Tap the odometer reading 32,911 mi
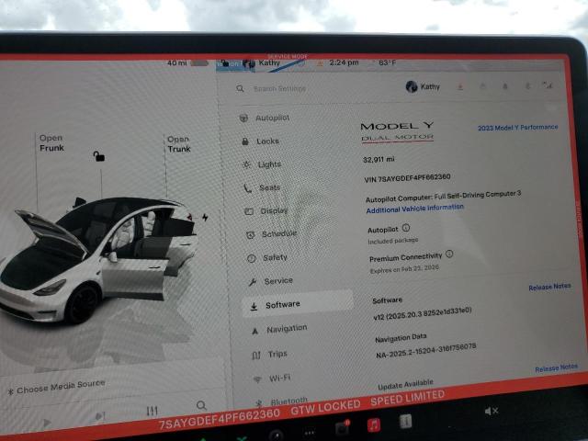The width and height of the screenshot is (588, 441). [x=379, y=159]
